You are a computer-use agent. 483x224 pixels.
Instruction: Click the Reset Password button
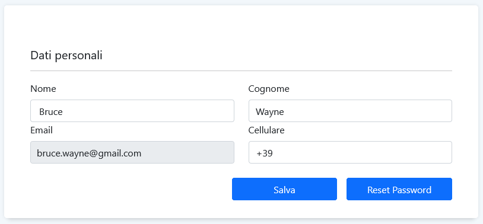[399, 189]
